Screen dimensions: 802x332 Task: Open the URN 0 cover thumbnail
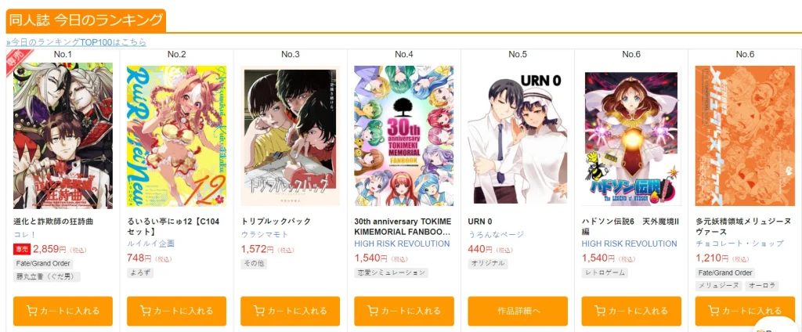click(518, 137)
